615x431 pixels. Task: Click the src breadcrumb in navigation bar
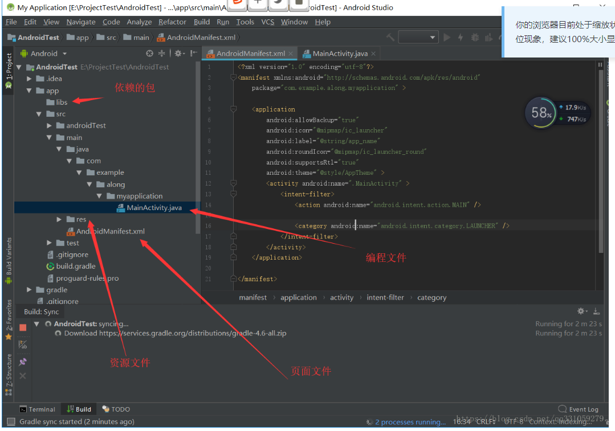(x=107, y=38)
